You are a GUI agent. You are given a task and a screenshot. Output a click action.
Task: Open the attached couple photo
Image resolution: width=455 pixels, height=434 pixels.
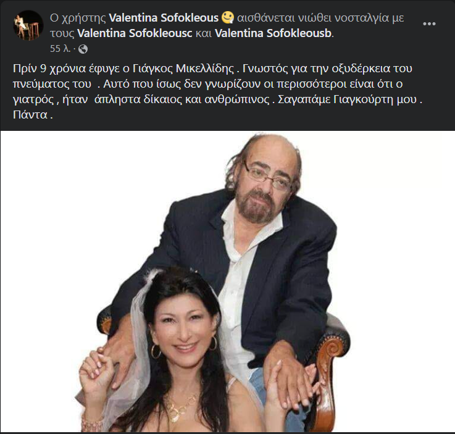(227, 282)
